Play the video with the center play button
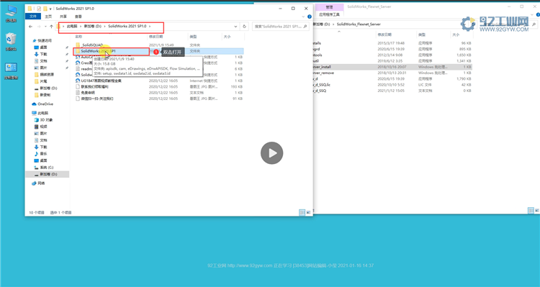This screenshot has width=540, height=287. [x=271, y=153]
